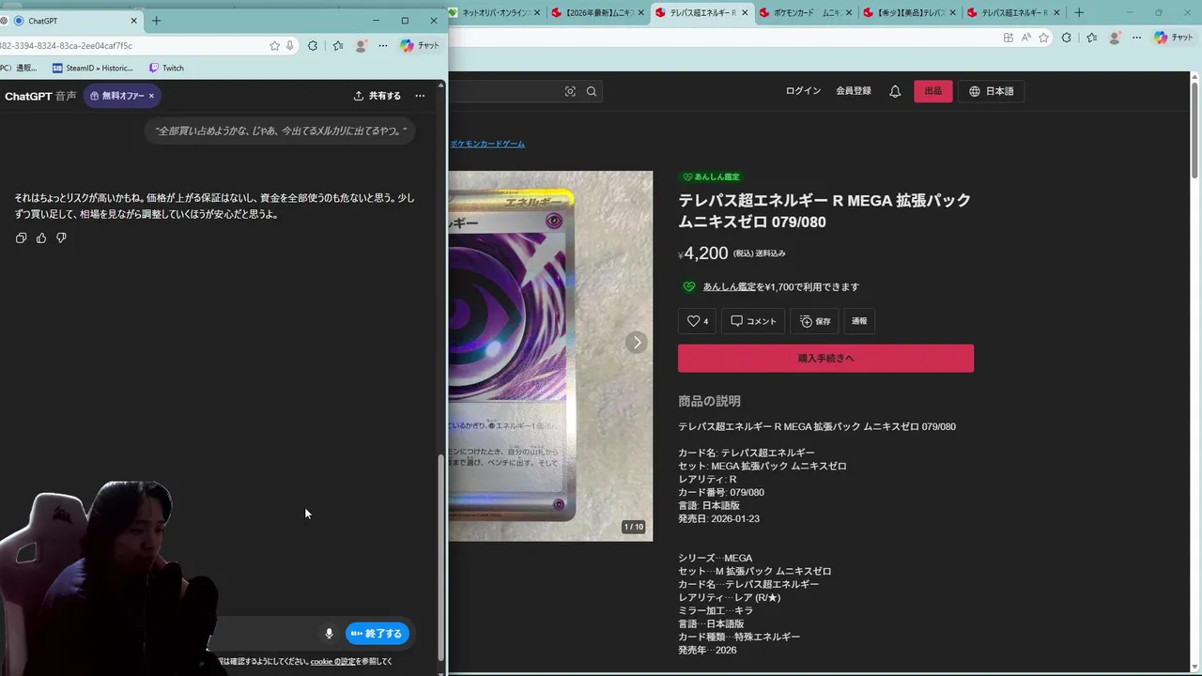Switch to the ポケモンカード ムニキス tab
1202x676 pixels.
coord(805,12)
